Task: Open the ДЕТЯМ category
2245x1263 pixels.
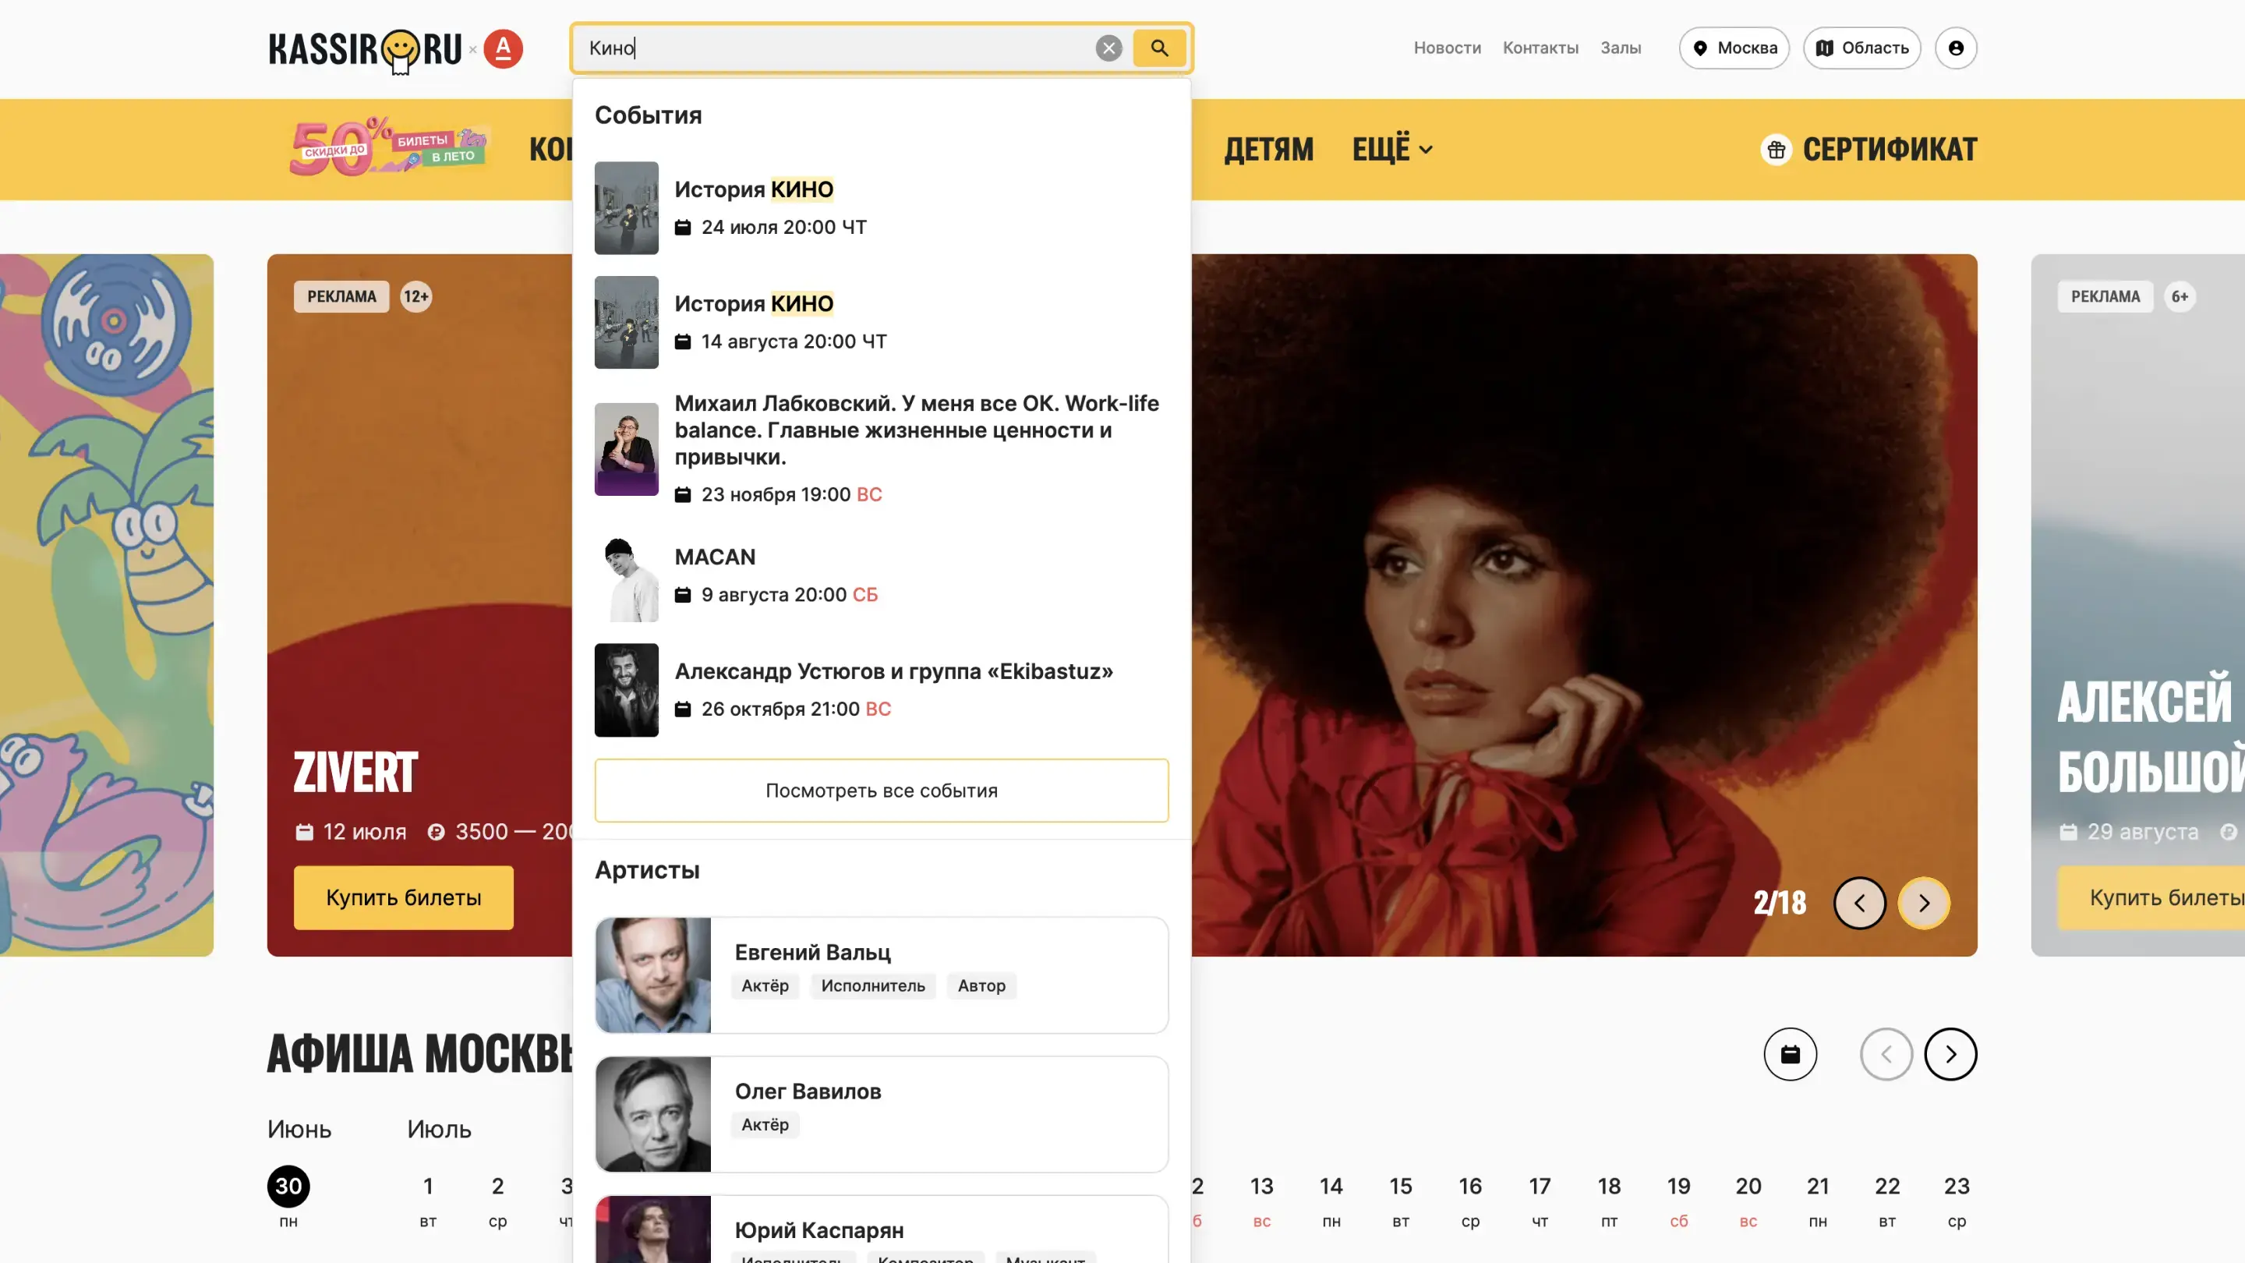Action: 1268,149
